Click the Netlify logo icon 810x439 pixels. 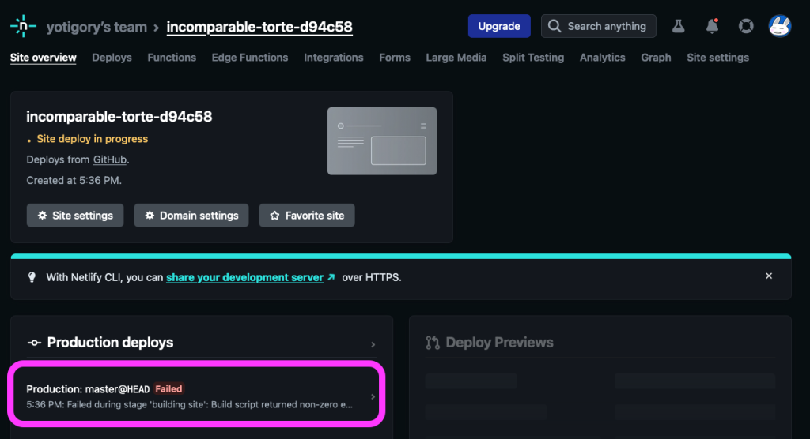pos(23,26)
